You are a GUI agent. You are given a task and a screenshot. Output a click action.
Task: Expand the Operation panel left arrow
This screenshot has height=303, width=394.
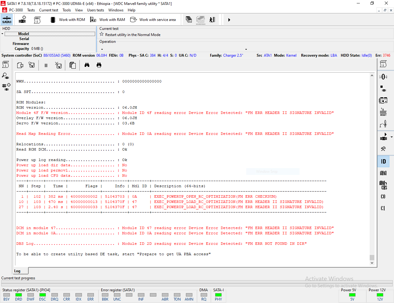[102, 49]
